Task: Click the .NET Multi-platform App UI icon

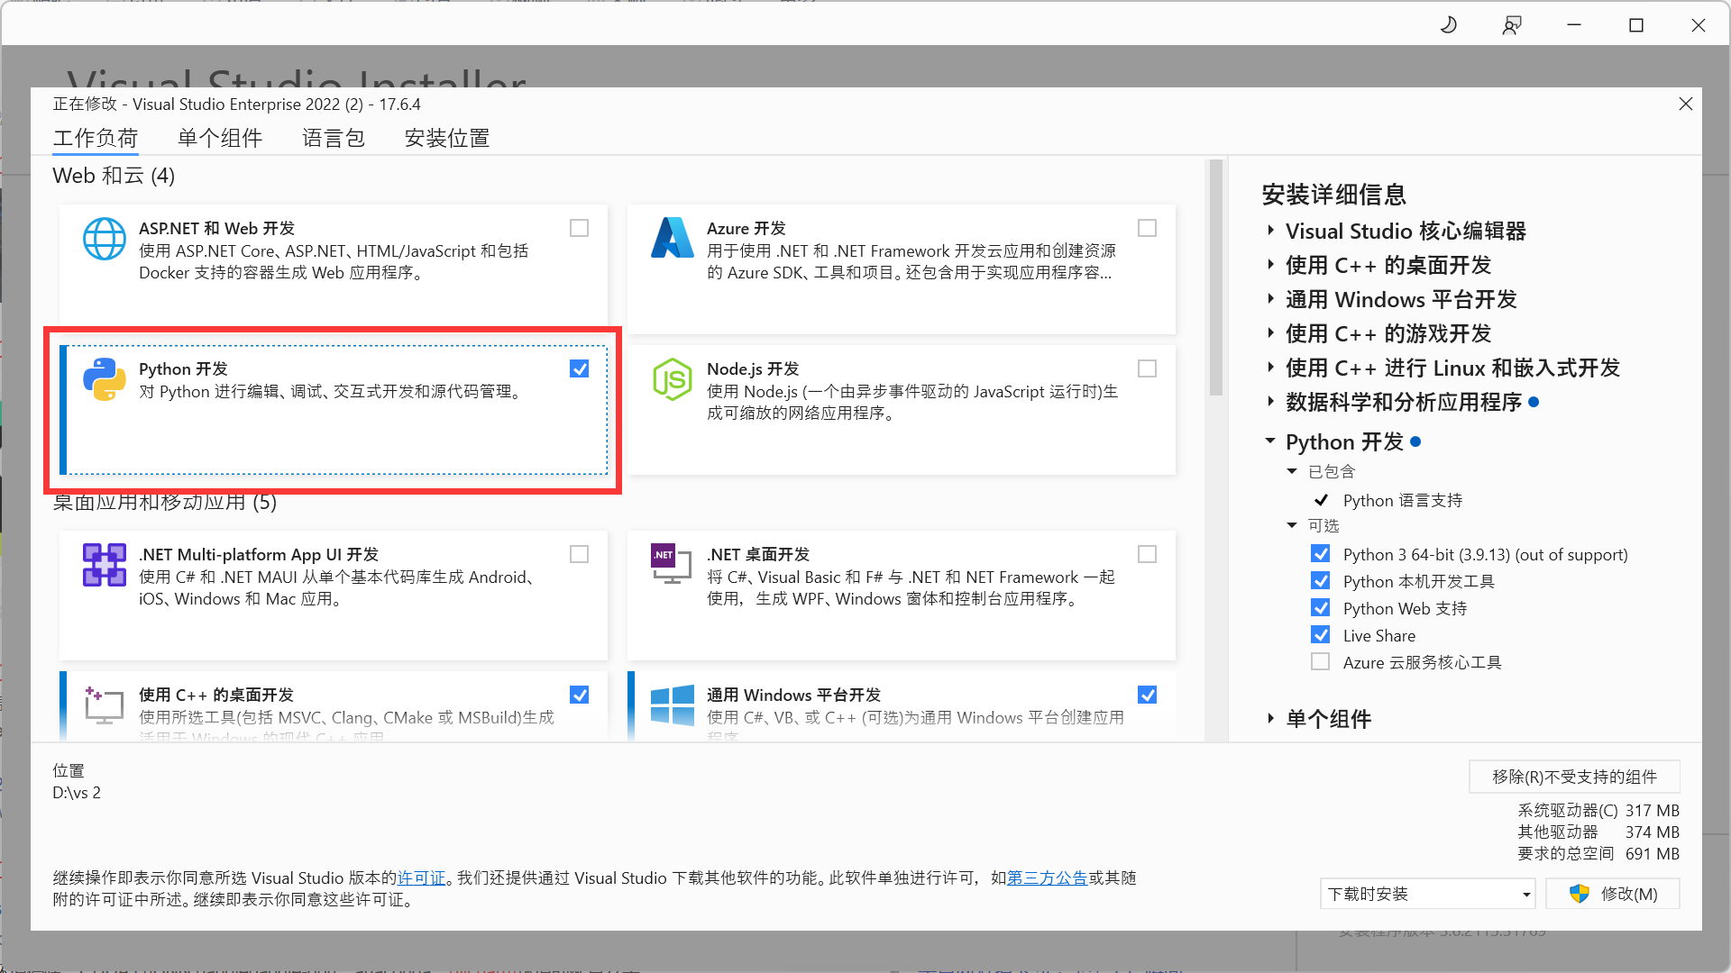Action: (104, 564)
